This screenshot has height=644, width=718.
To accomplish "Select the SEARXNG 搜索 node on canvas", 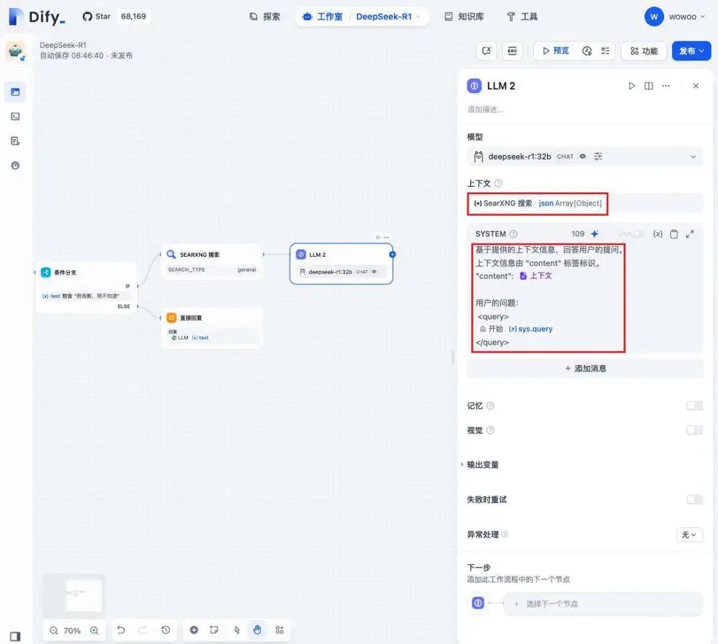I will click(212, 261).
